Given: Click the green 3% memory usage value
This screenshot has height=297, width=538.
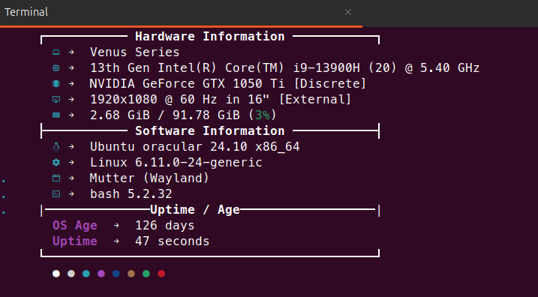Looking at the screenshot, I should [263, 115].
